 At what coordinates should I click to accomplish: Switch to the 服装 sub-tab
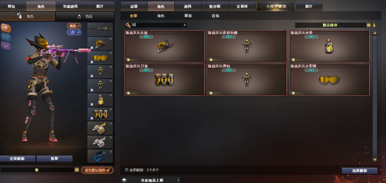click(x=188, y=16)
